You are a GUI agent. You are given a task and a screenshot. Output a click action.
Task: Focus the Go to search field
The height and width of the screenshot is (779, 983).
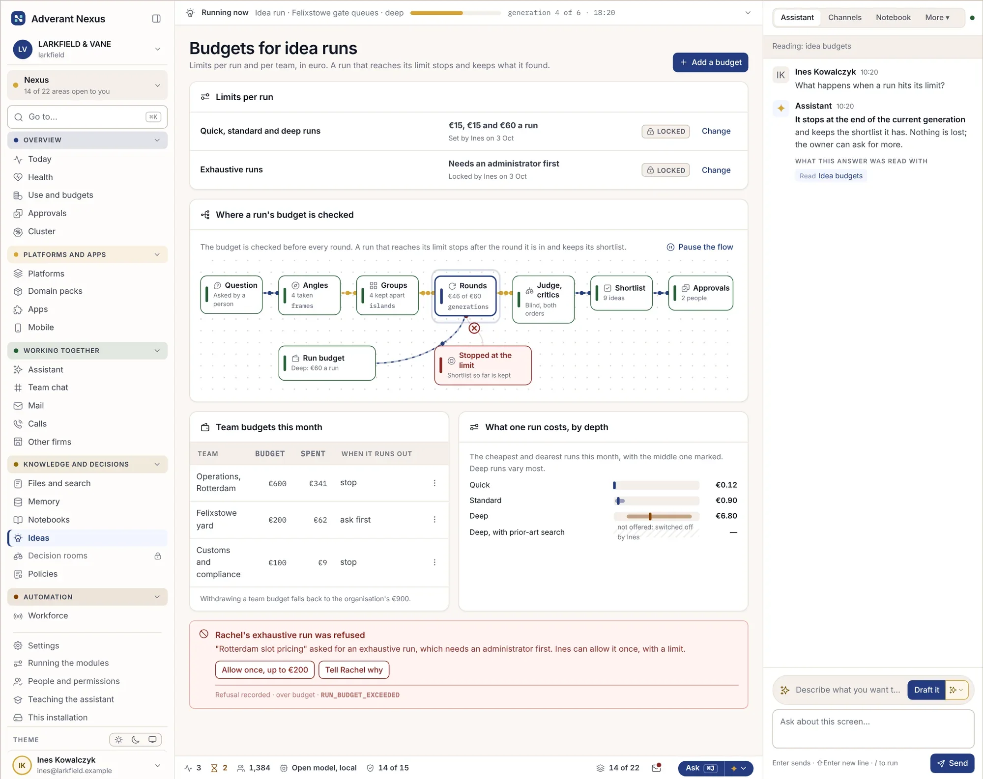click(x=87, y=117)
